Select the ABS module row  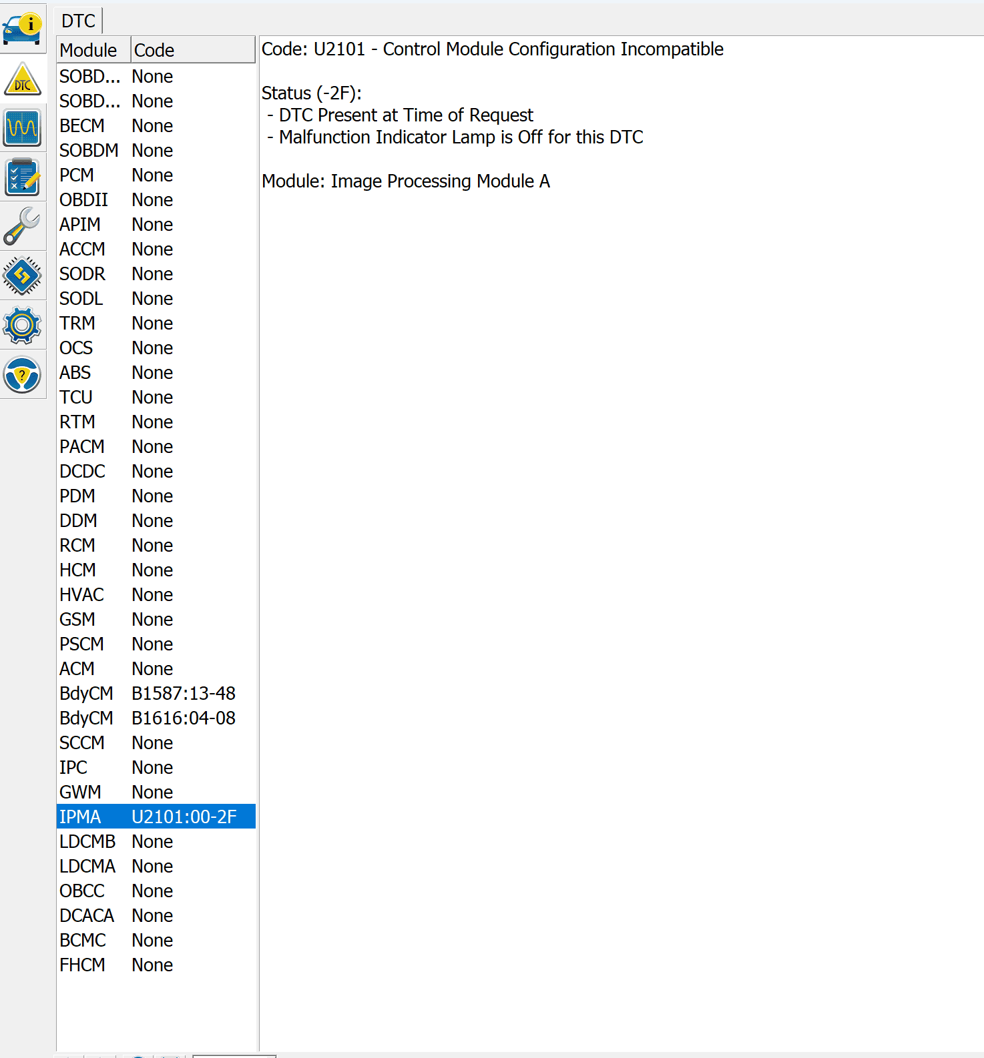pyautogui.click(x=156, y=373)
